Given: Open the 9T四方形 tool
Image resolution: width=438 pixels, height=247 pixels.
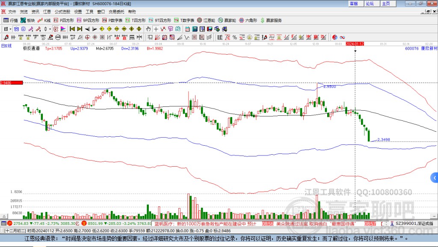Looking at the screenshot, I should point(160,21).
